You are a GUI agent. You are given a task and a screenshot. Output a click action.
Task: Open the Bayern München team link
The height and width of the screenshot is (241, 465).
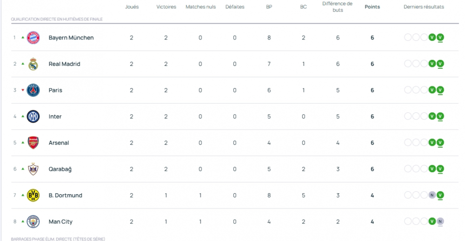click(71, 38)
